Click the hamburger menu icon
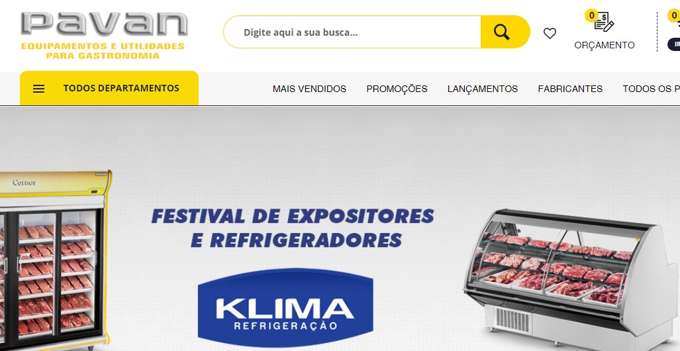 point(39,89)
